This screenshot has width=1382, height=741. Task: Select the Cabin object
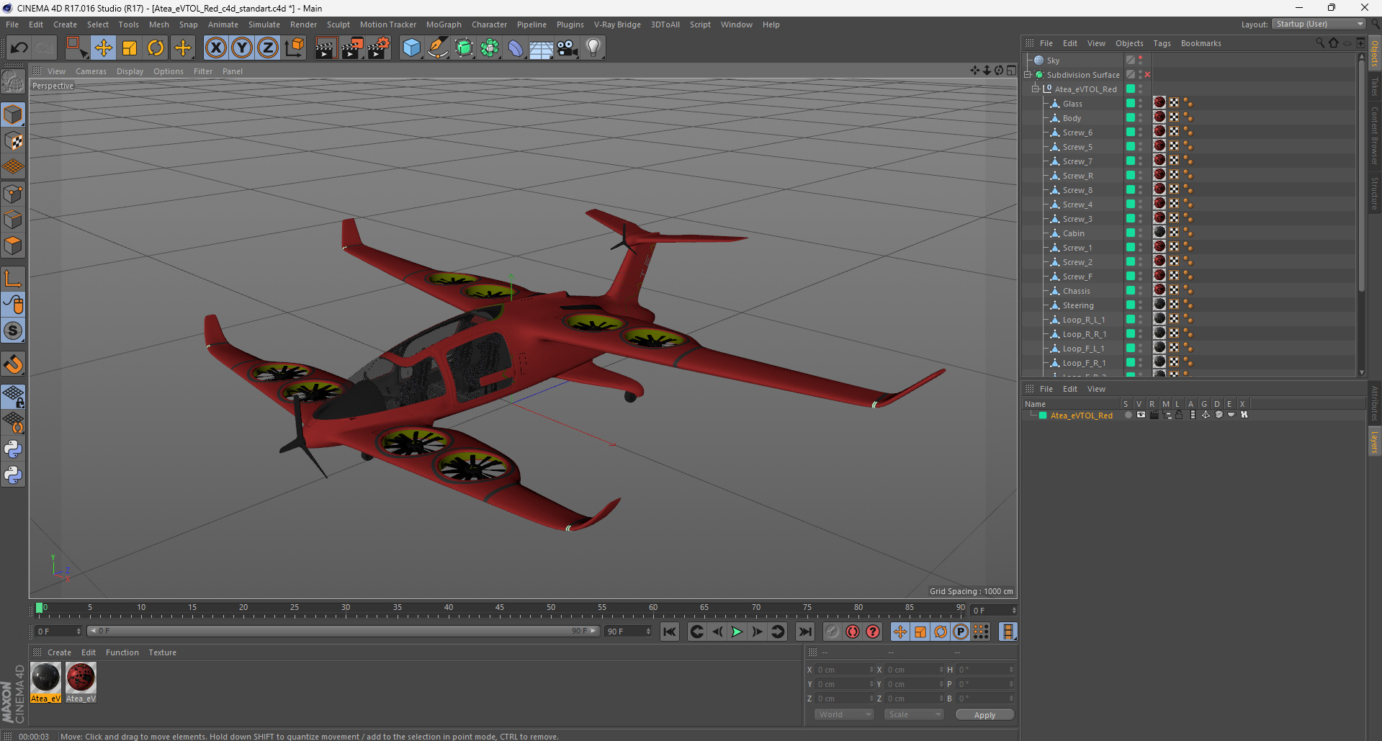[x=1073, y=233]
